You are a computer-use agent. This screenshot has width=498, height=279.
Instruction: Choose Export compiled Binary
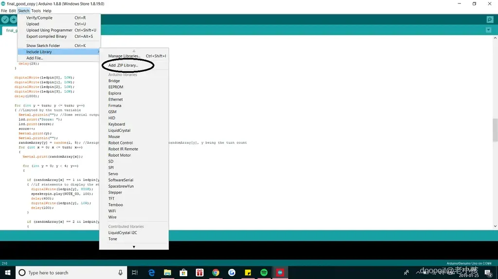59,36
